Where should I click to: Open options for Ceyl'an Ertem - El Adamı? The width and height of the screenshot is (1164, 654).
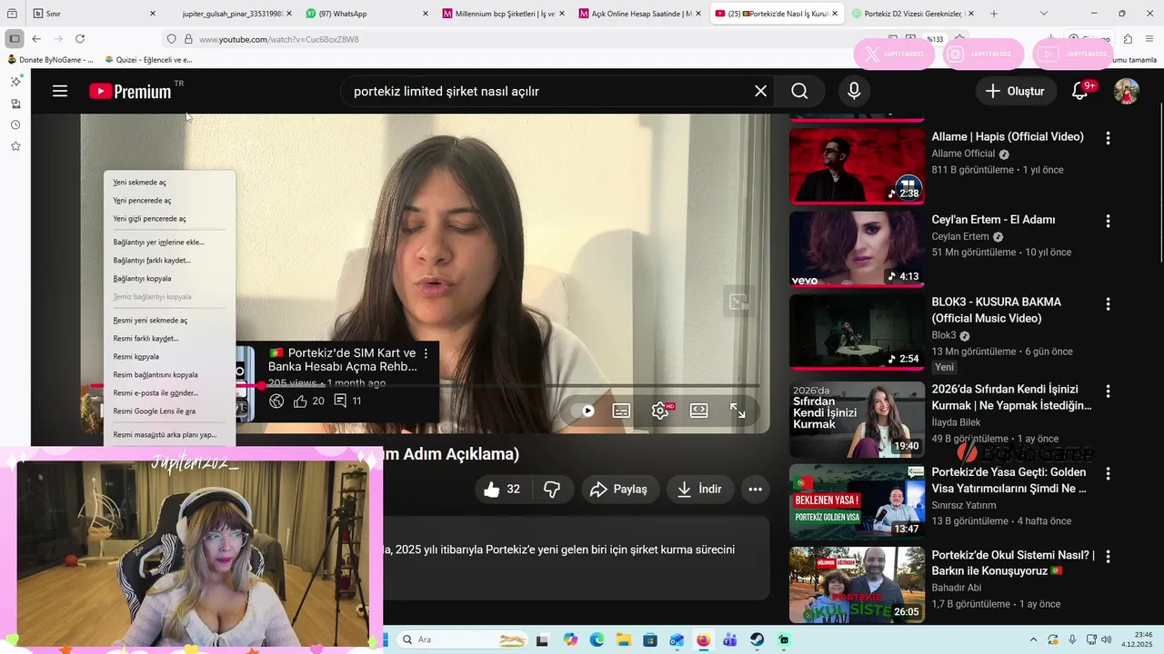tap(1108, 221)
